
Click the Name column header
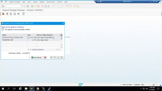pyautogui.click(x=15, y=35)
